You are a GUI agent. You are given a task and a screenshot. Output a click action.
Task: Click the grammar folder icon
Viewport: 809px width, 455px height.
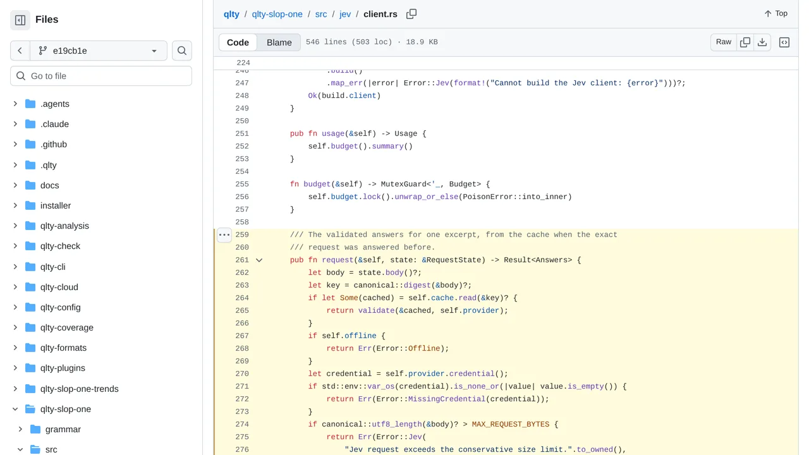35,429
